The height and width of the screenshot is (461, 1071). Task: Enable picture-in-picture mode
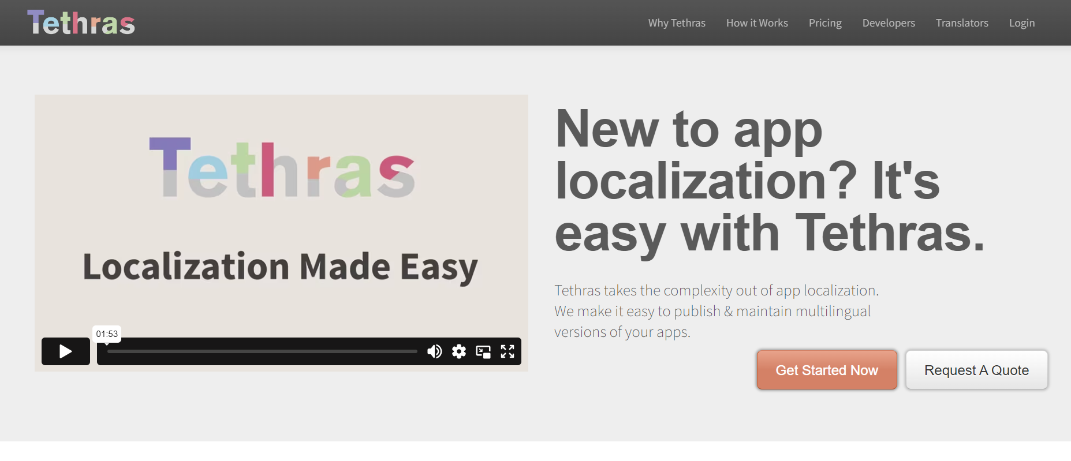click(x=483, y=351)
